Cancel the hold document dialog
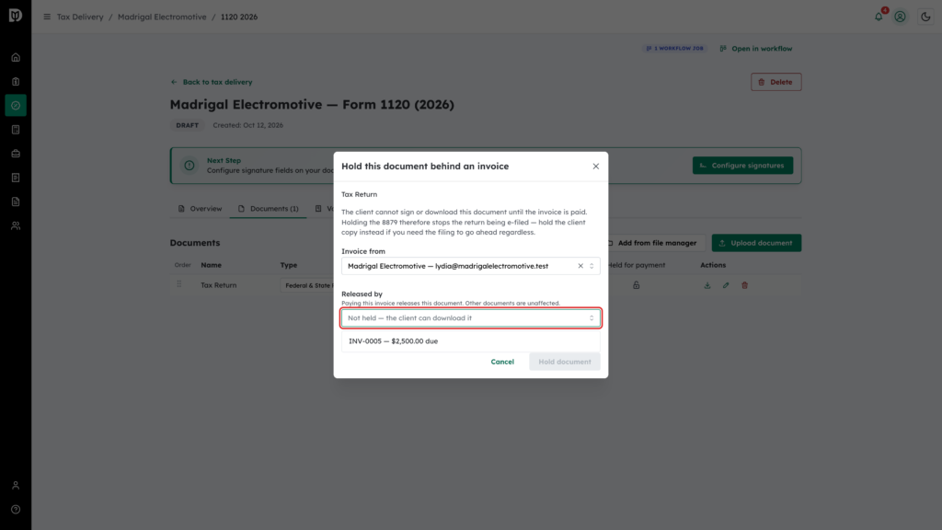 (x=502, y=362)
